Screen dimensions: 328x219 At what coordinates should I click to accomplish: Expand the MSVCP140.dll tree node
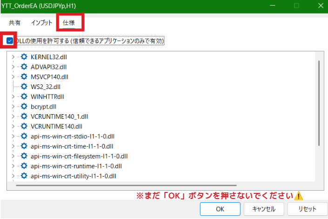tap(13, 76)
